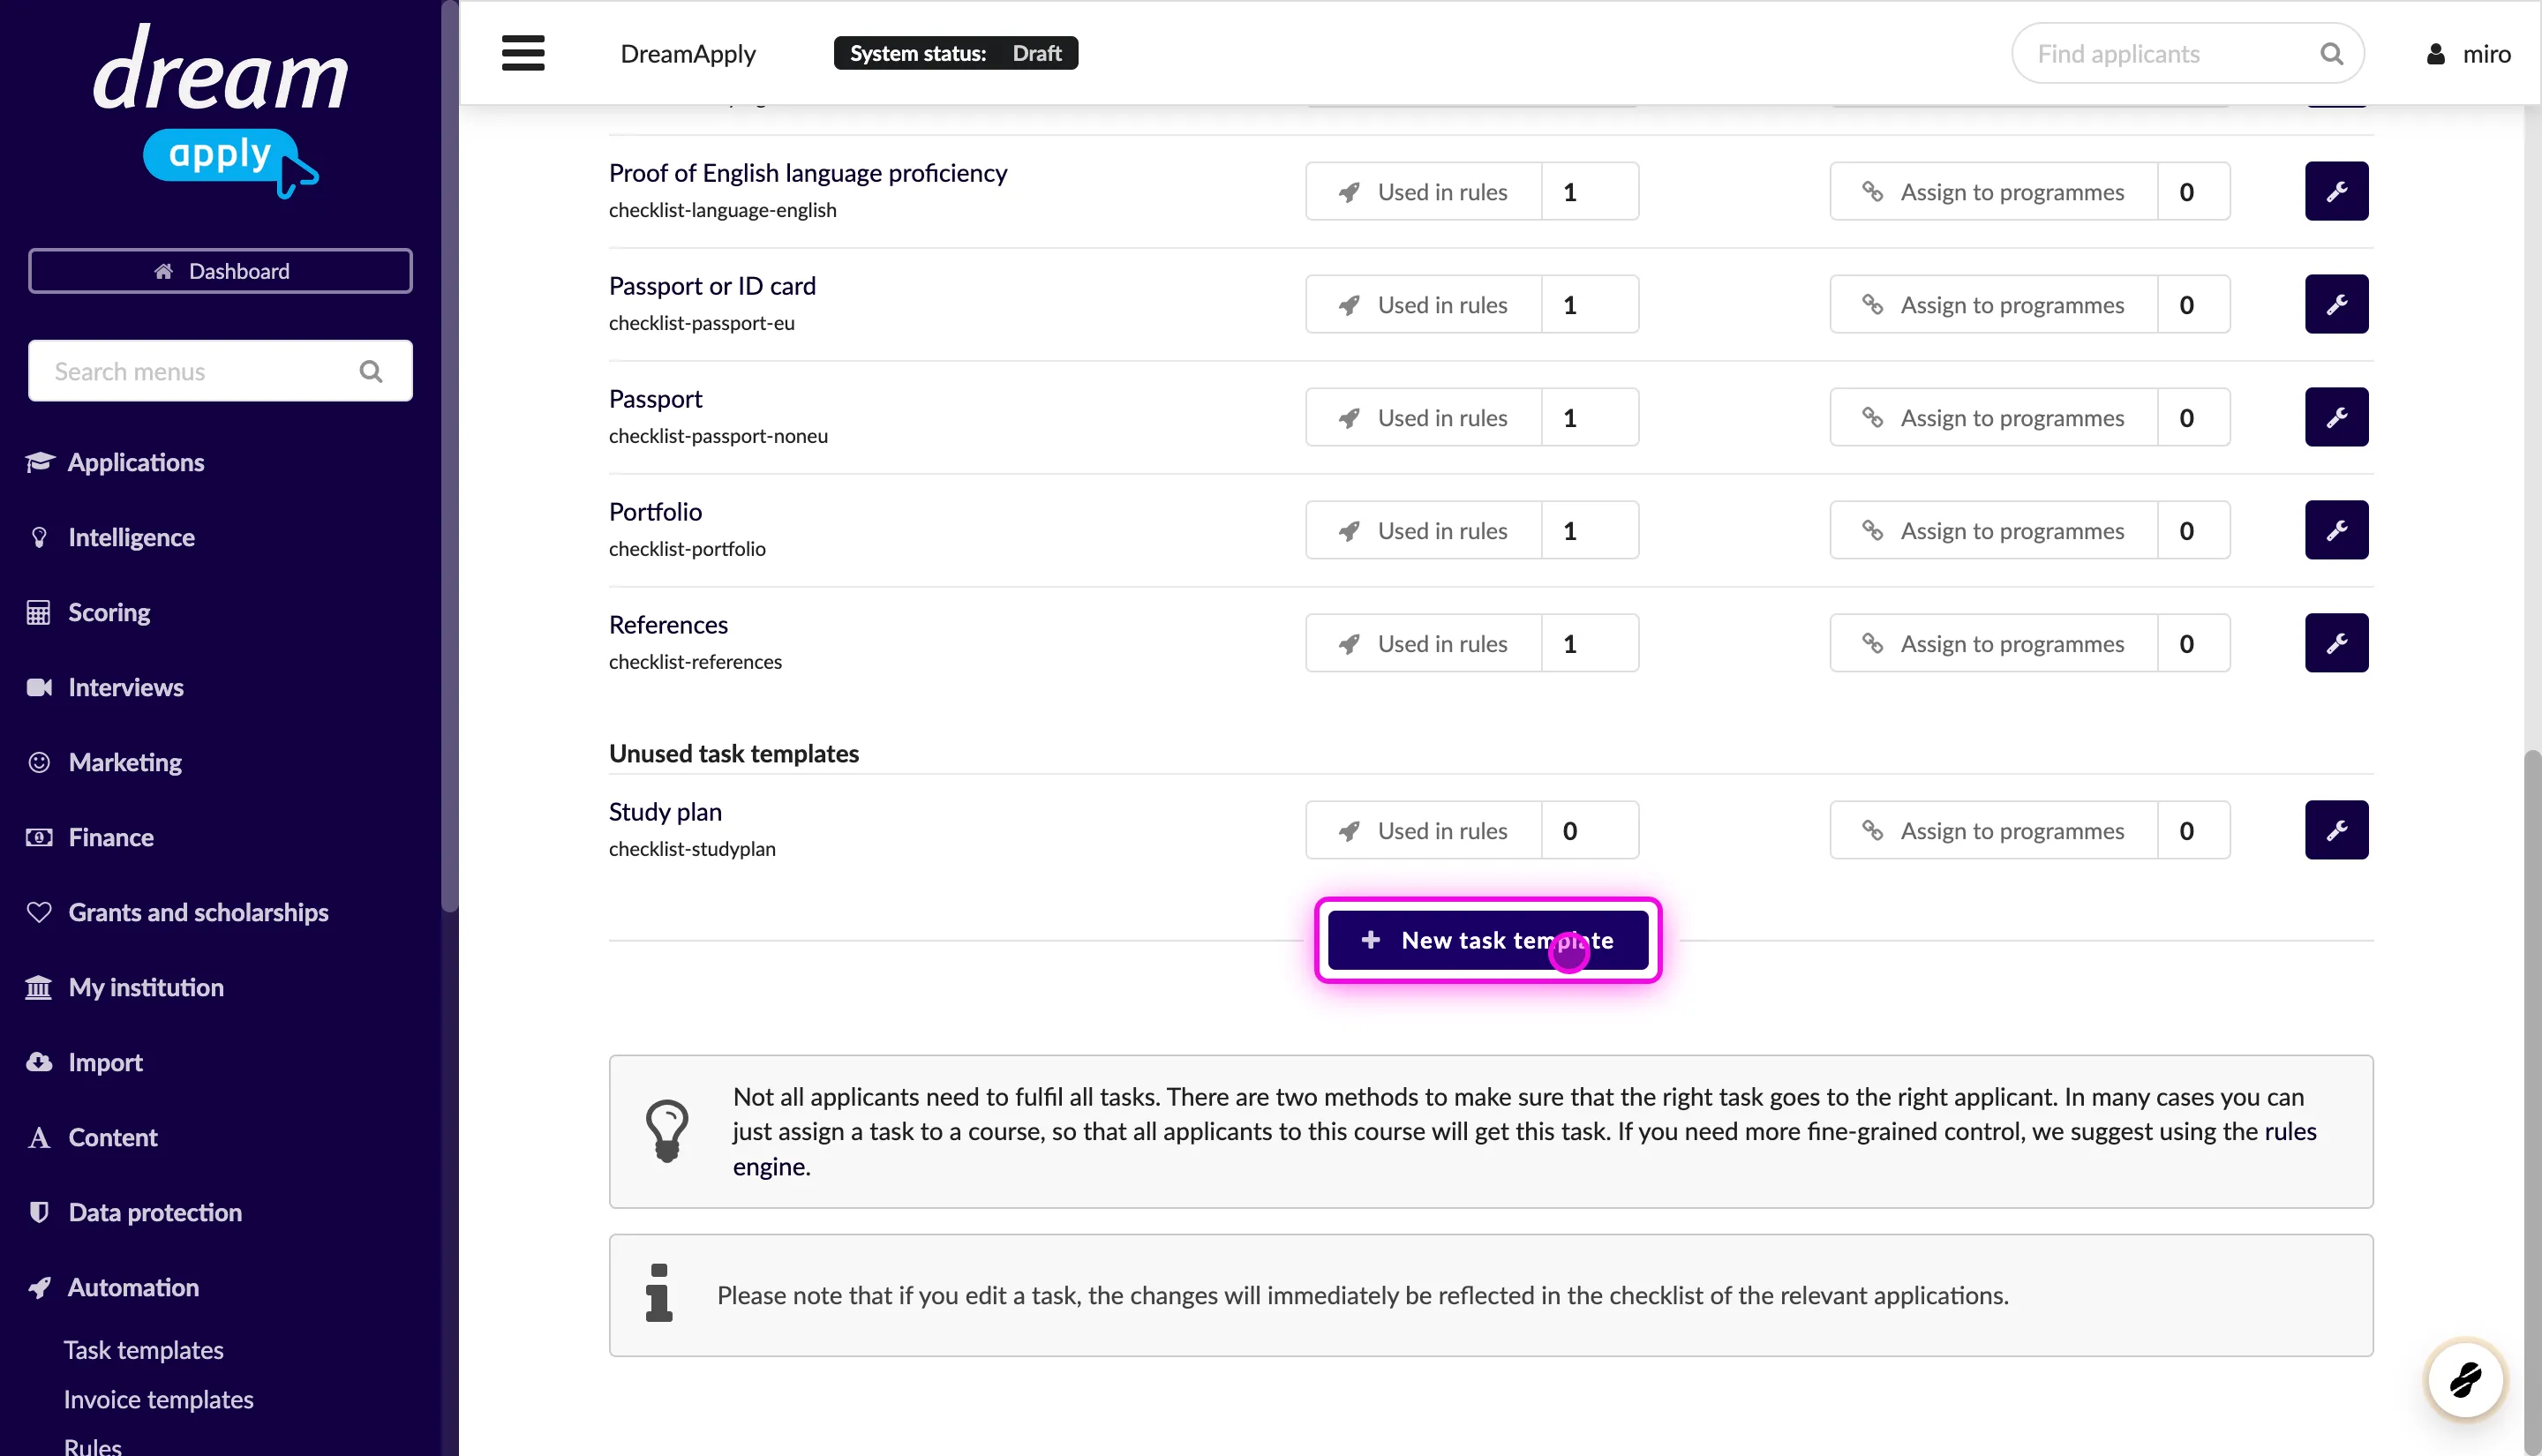Open the Interviews menu
2542x1456 pixels.
126,687
